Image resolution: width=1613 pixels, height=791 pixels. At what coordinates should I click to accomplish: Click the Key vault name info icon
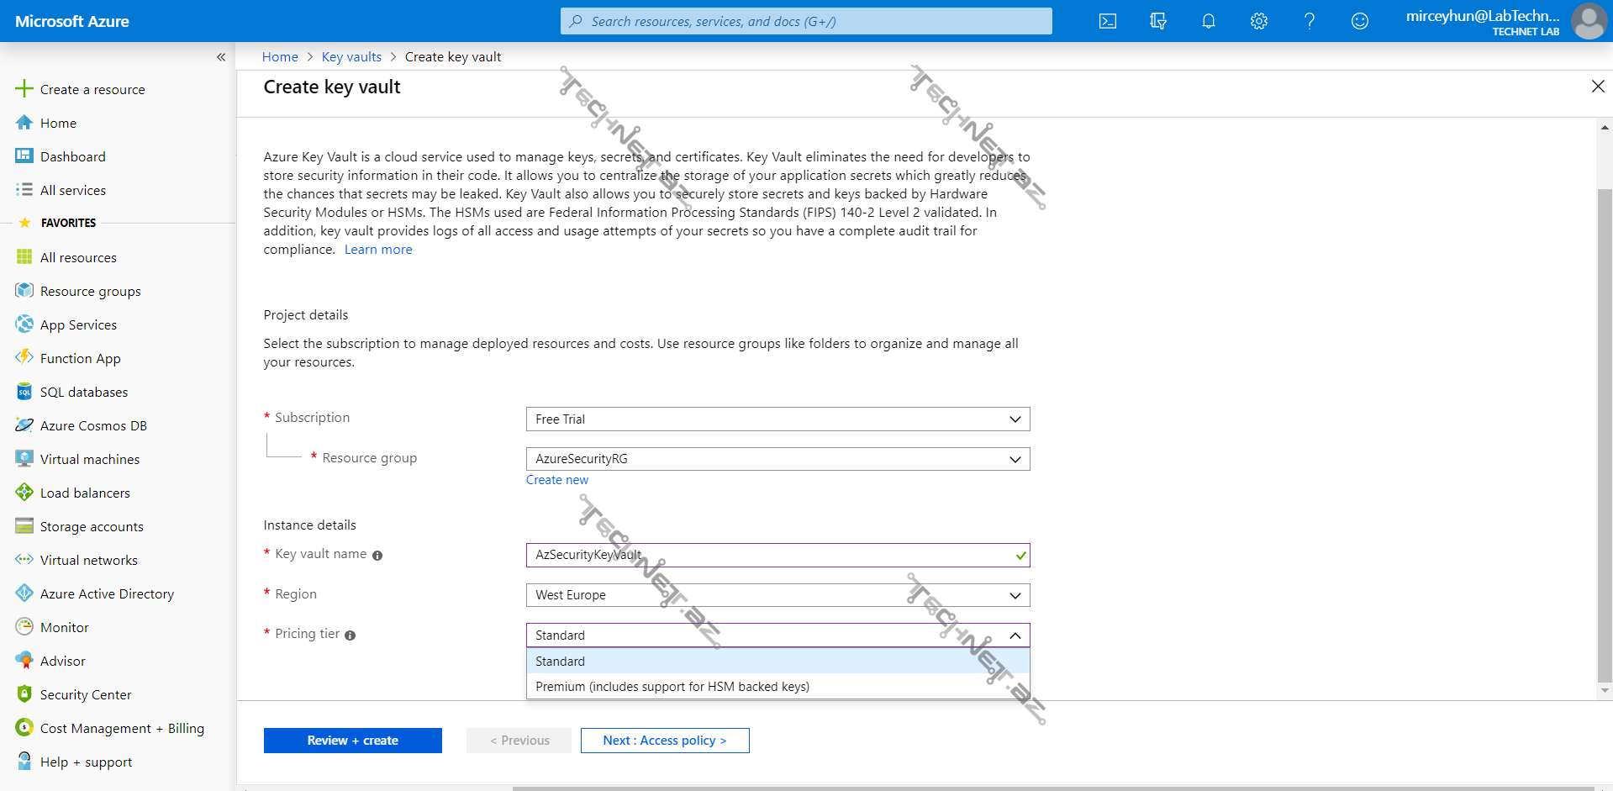click(377, 556)
